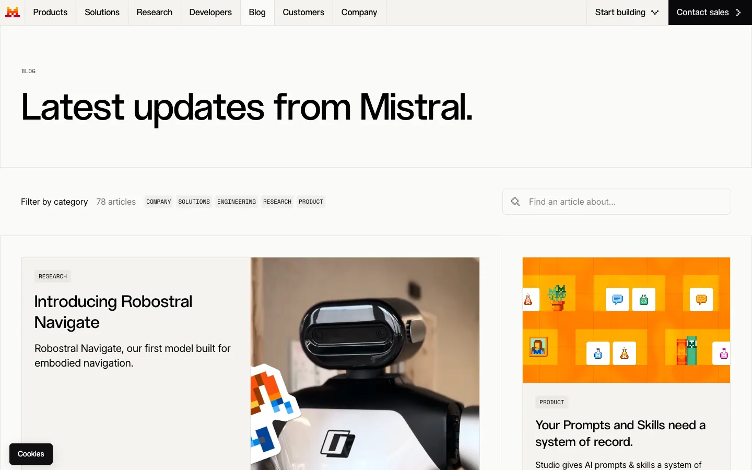The width and height of the screenshot is (752, 470).
Task: Click the pixel potted plant icon in thumbnail
Action: 557,298
